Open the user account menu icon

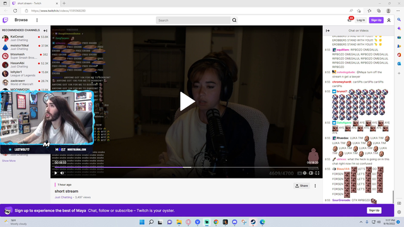(389, 20)
